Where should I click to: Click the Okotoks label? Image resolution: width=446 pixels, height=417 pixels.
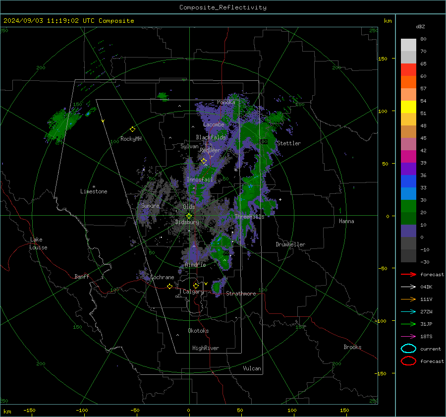point(198,331)
